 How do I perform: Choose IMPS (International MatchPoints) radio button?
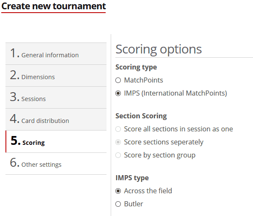pyautogui.click(x=118, y=93)
